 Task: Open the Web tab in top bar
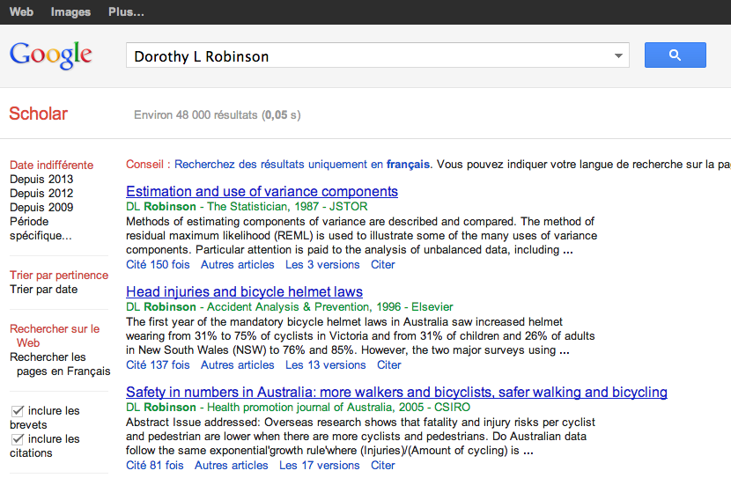tap(21, 11)
